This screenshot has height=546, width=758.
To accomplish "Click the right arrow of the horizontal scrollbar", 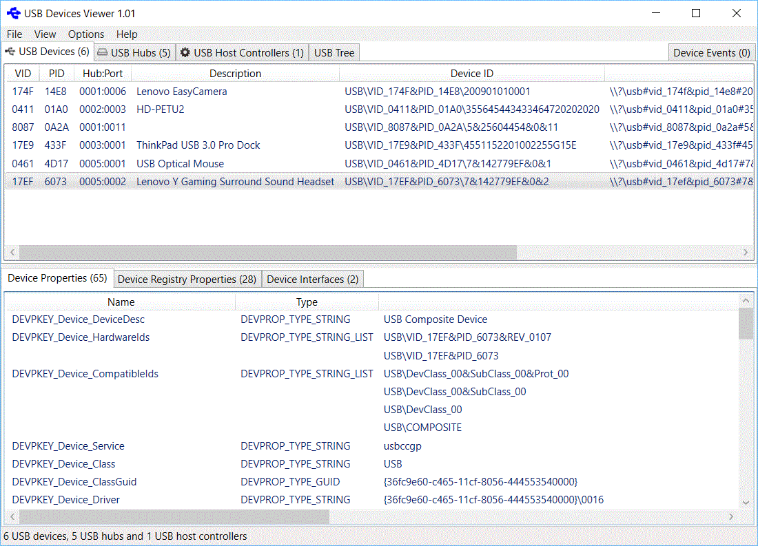I will 746,253.
